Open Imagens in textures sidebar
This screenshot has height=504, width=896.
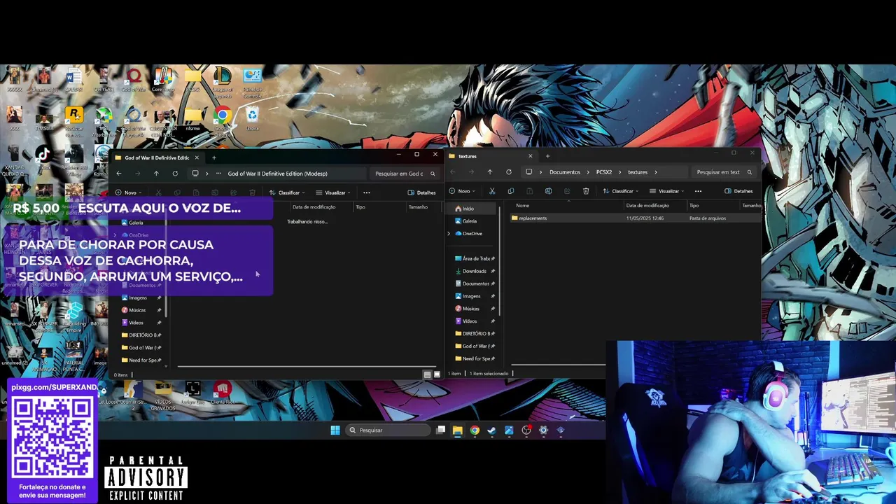pyautogui.click(x=472, y=296)
